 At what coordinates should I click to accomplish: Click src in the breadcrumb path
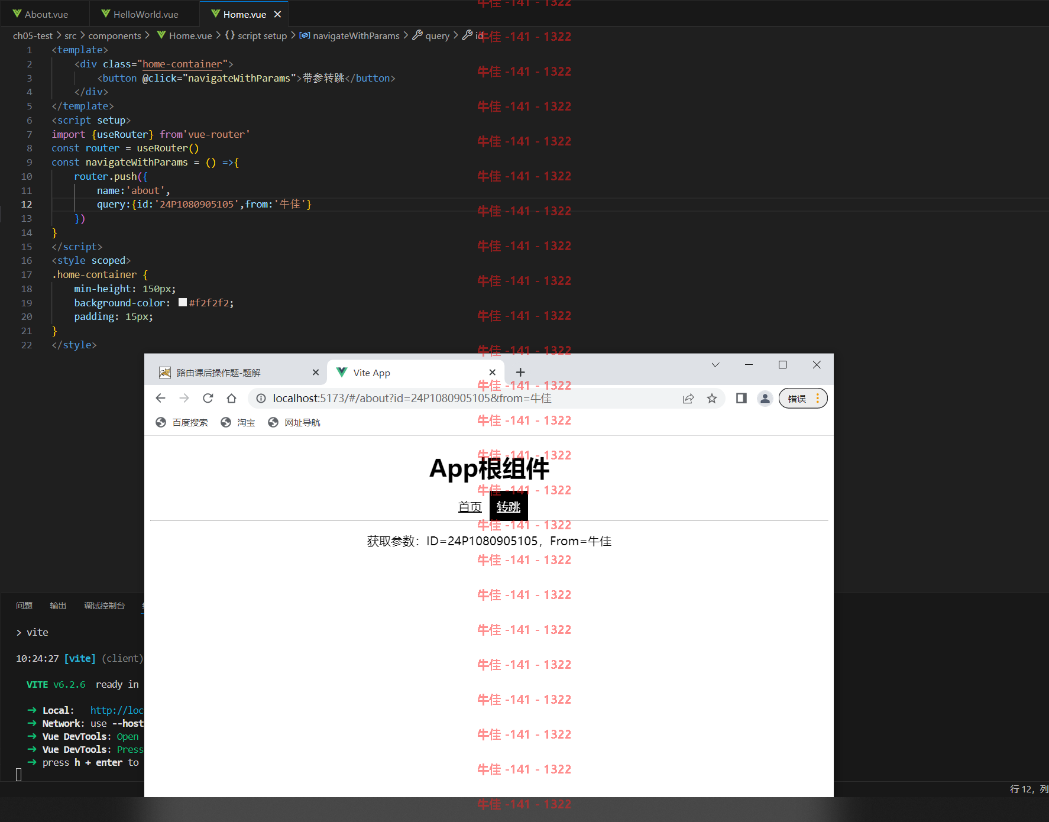[70, 36]
